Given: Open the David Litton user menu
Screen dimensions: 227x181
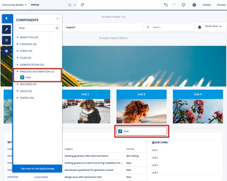Looking at the screenshot, I should coord(213,26).
